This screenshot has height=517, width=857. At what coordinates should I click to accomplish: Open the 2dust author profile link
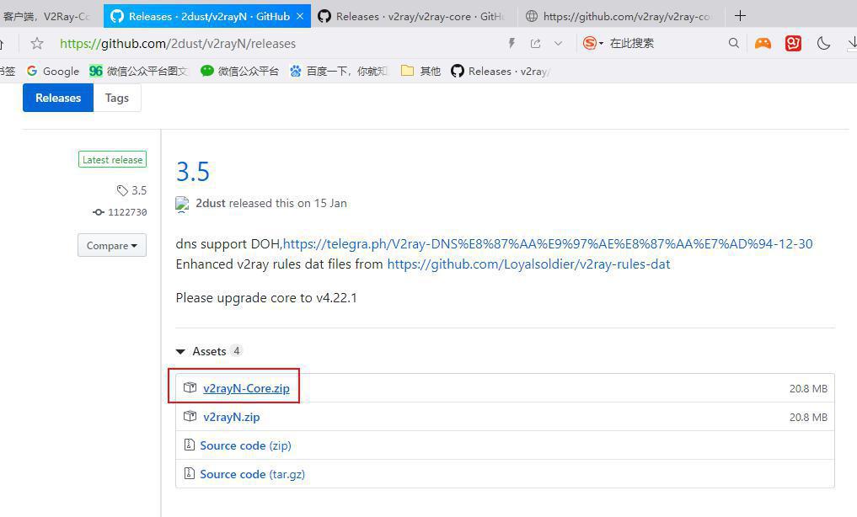pos(211,203)
